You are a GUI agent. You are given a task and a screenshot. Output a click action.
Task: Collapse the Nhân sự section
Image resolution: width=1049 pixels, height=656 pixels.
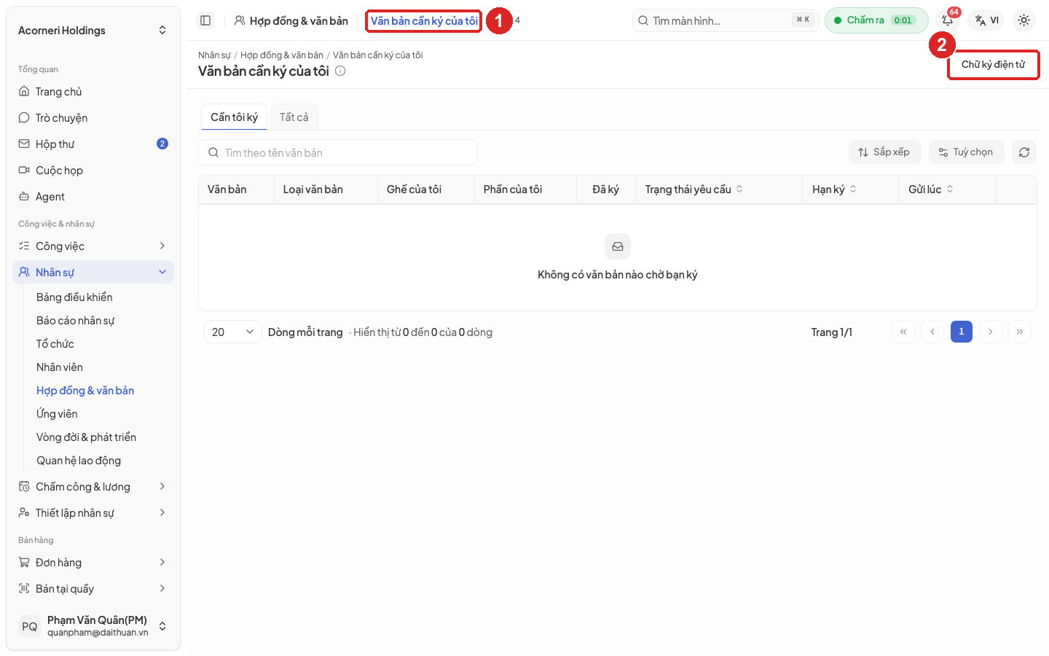click(93, 273)
